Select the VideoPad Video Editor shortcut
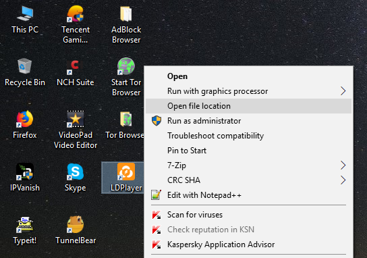The width and height of the screenshot is (367, 258). point(76,119)
